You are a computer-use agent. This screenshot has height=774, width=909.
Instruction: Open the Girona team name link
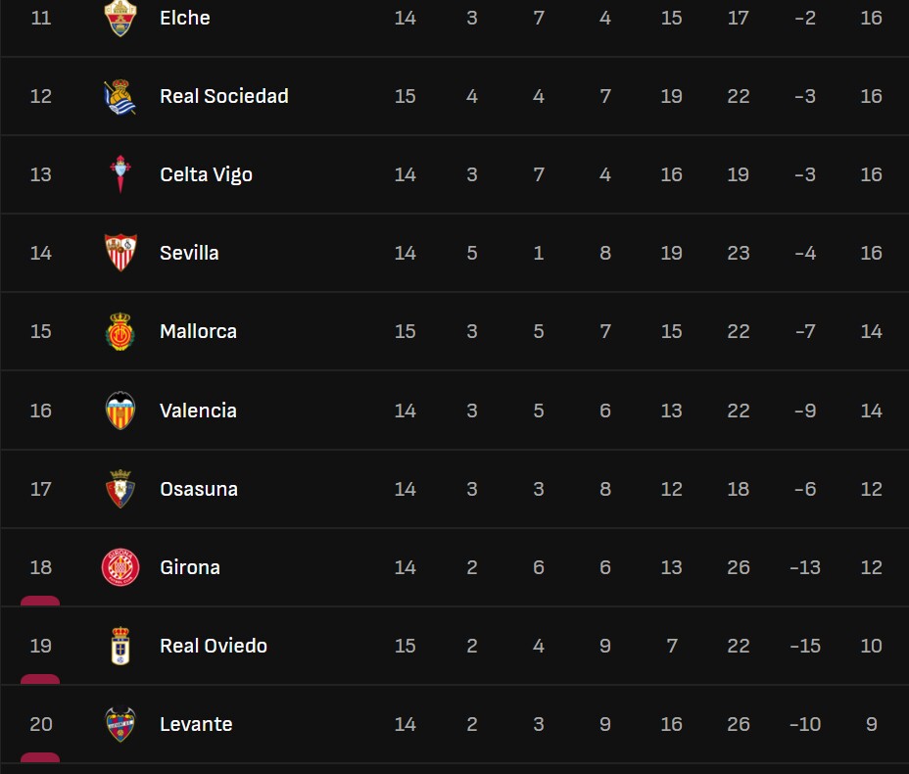(x=190, y=567)
